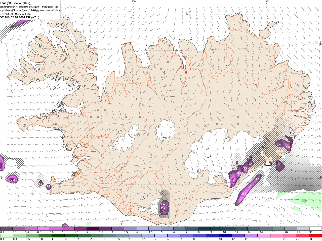322x241 pixels.
Task: Select the darkest purple top-row swatch between 2 and 2.5
Action: [x=93, y=229]
